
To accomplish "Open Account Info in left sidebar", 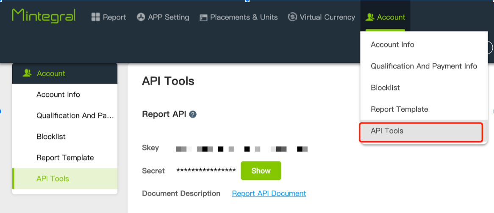I will (x=65, y=94).
